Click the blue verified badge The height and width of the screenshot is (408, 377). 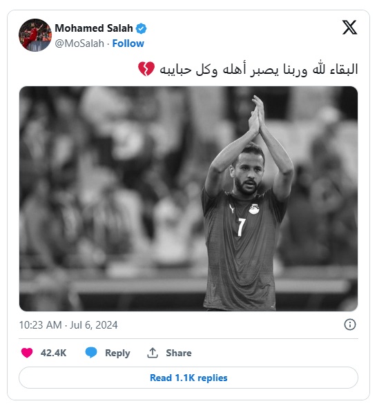point(141,28)
